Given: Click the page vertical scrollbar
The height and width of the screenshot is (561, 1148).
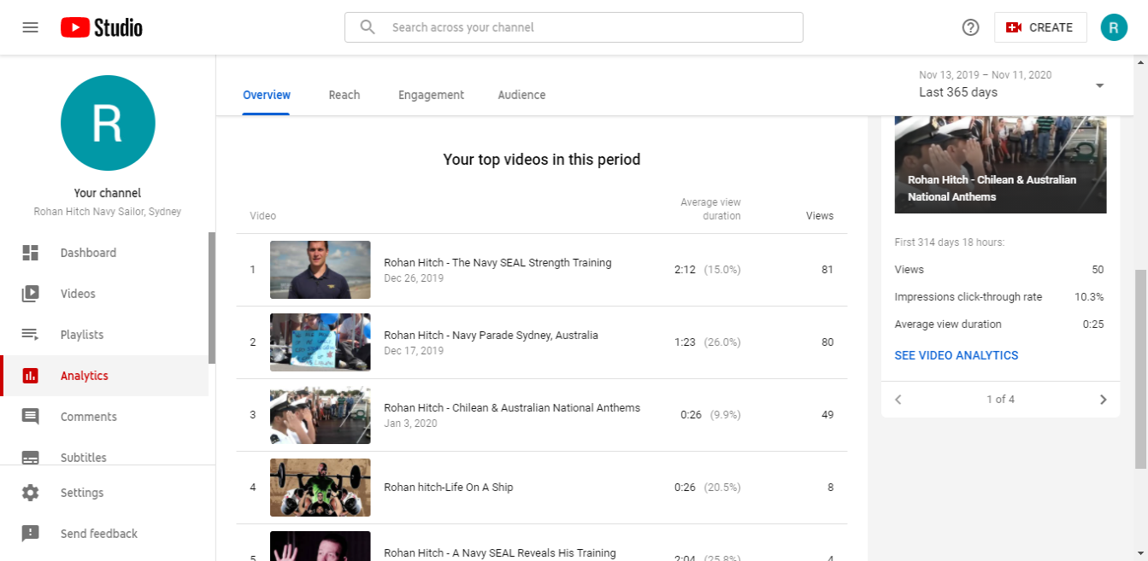Looking at the screenshot, I should [x=1141, y=369].
